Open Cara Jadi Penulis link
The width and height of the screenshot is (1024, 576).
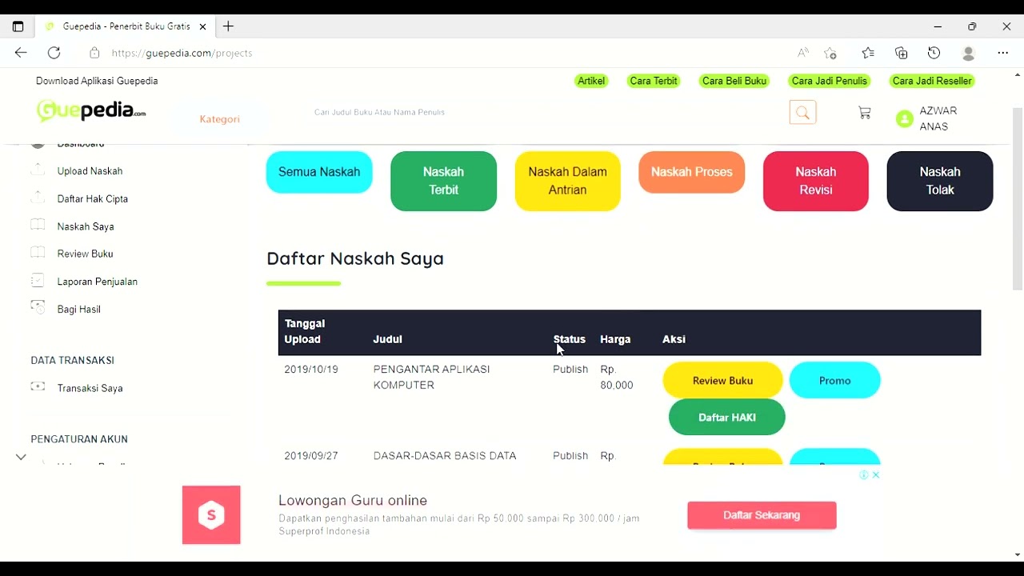click(x=830, y=81)
